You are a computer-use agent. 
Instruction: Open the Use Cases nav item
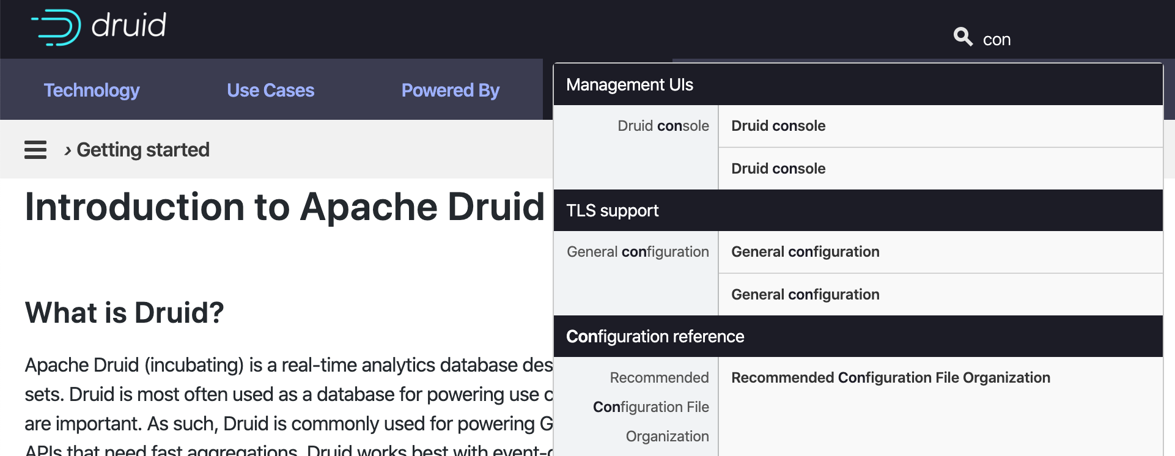coord(270,90)
